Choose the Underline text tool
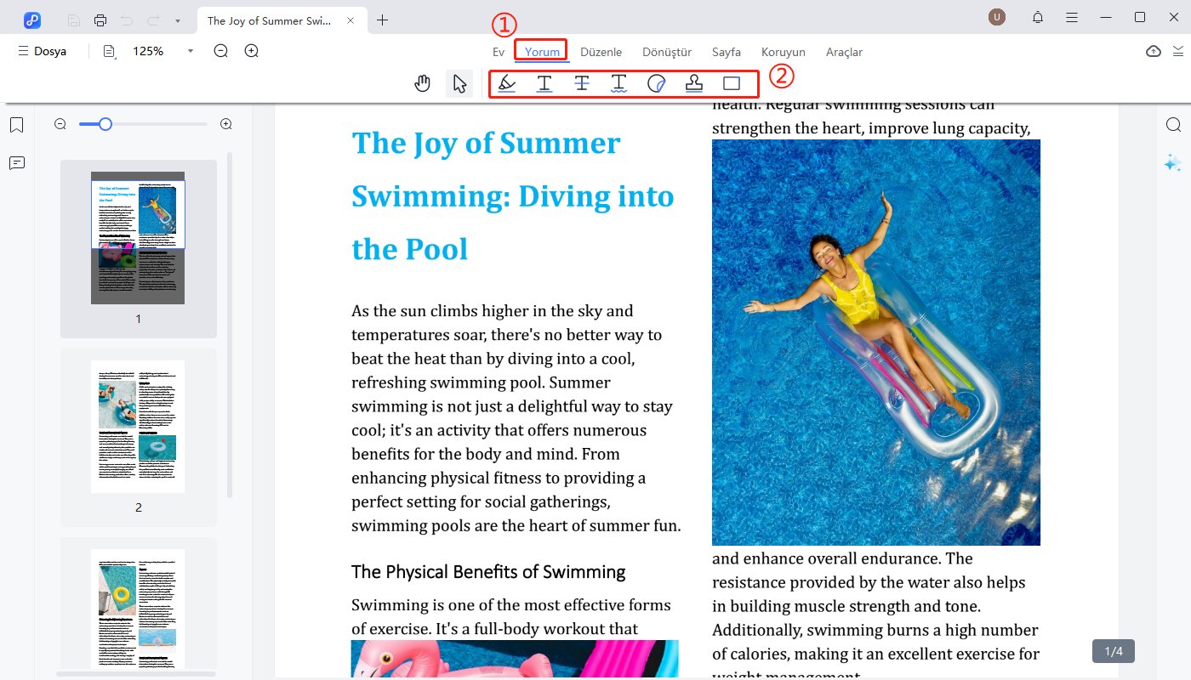This screenshot has height=680, width=1191. pyautogui.click(x=544, y=83)
